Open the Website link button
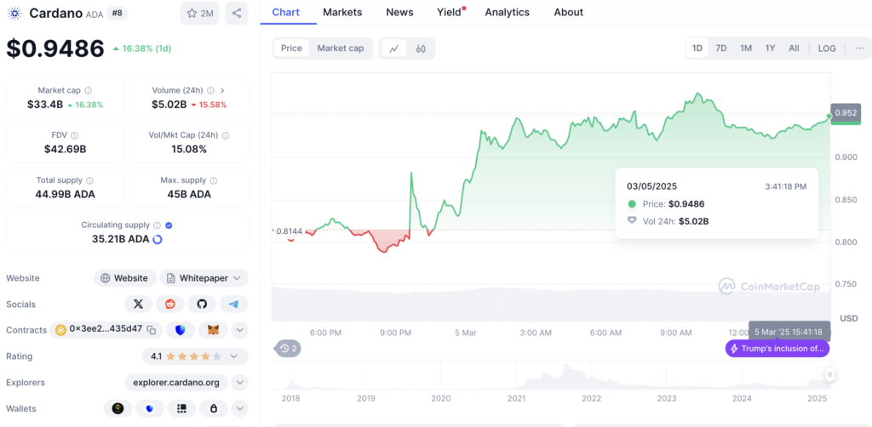Screen dimensions: 872x427 click(x=125, y=277)
